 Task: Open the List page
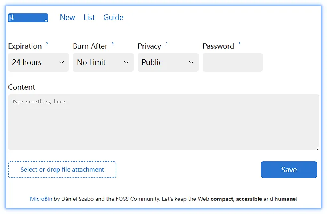coord(89,17)
